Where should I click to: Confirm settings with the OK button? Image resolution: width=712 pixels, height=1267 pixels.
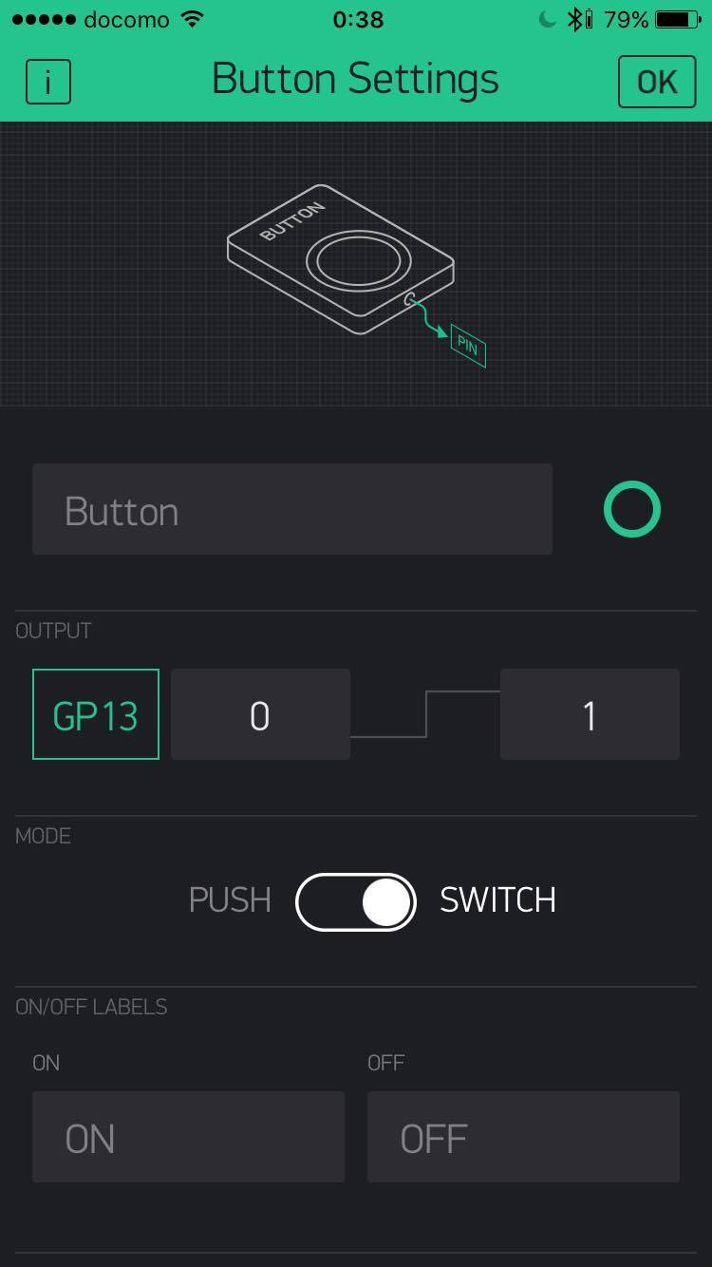657,82
